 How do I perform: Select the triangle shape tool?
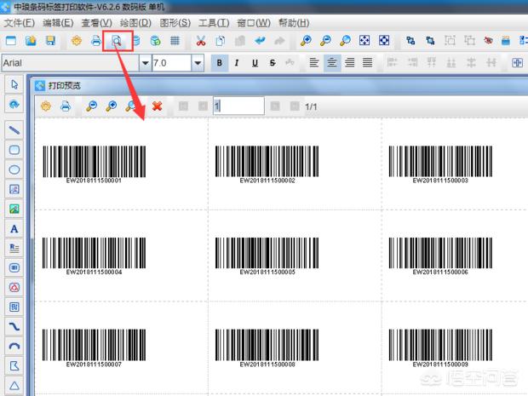pos(14,386)
